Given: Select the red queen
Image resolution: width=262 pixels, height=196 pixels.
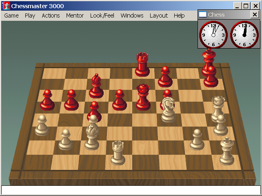Looking at the screenshot, I should tap(143, 97).
